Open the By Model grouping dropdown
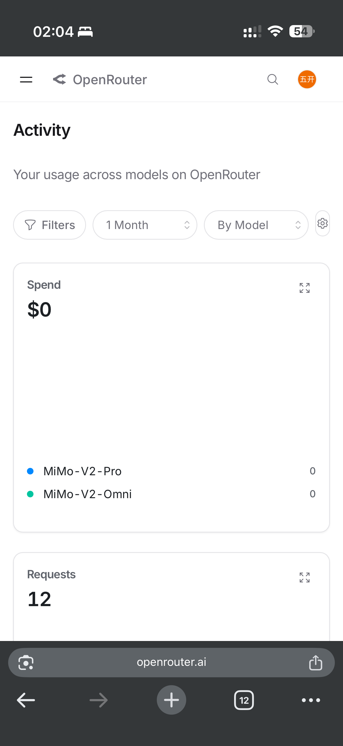 tap(256, 225)
